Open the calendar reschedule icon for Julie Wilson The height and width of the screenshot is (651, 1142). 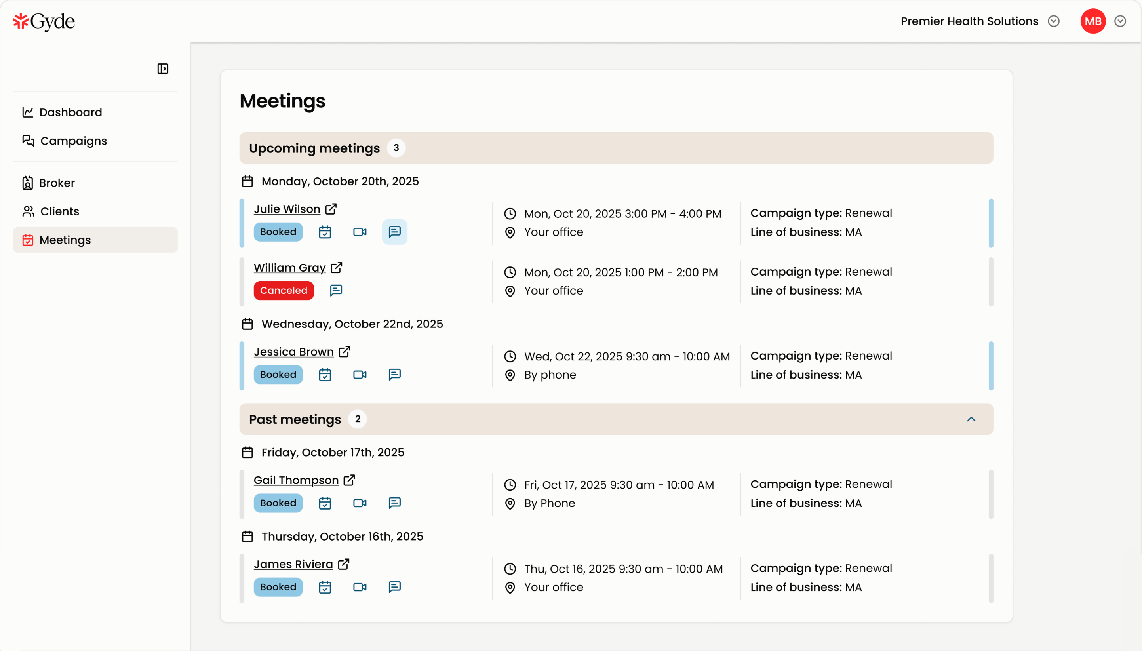(x=325, y=232)
